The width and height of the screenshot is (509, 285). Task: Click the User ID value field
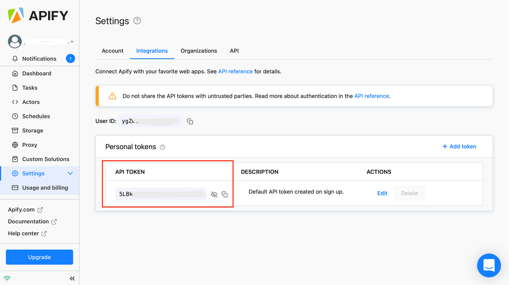[150, 121]
